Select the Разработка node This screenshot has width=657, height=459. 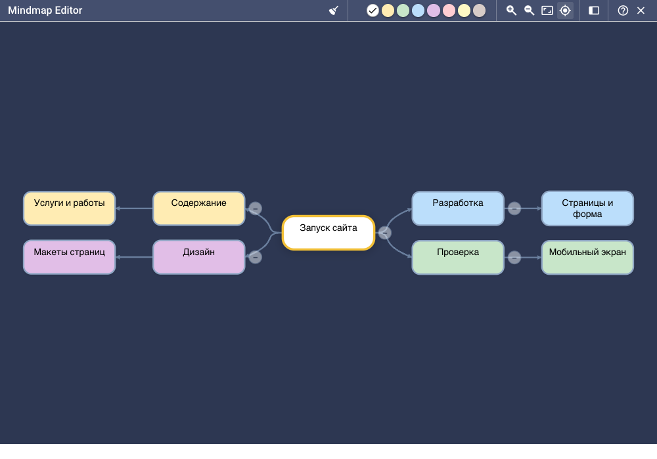tap(457, 208)
